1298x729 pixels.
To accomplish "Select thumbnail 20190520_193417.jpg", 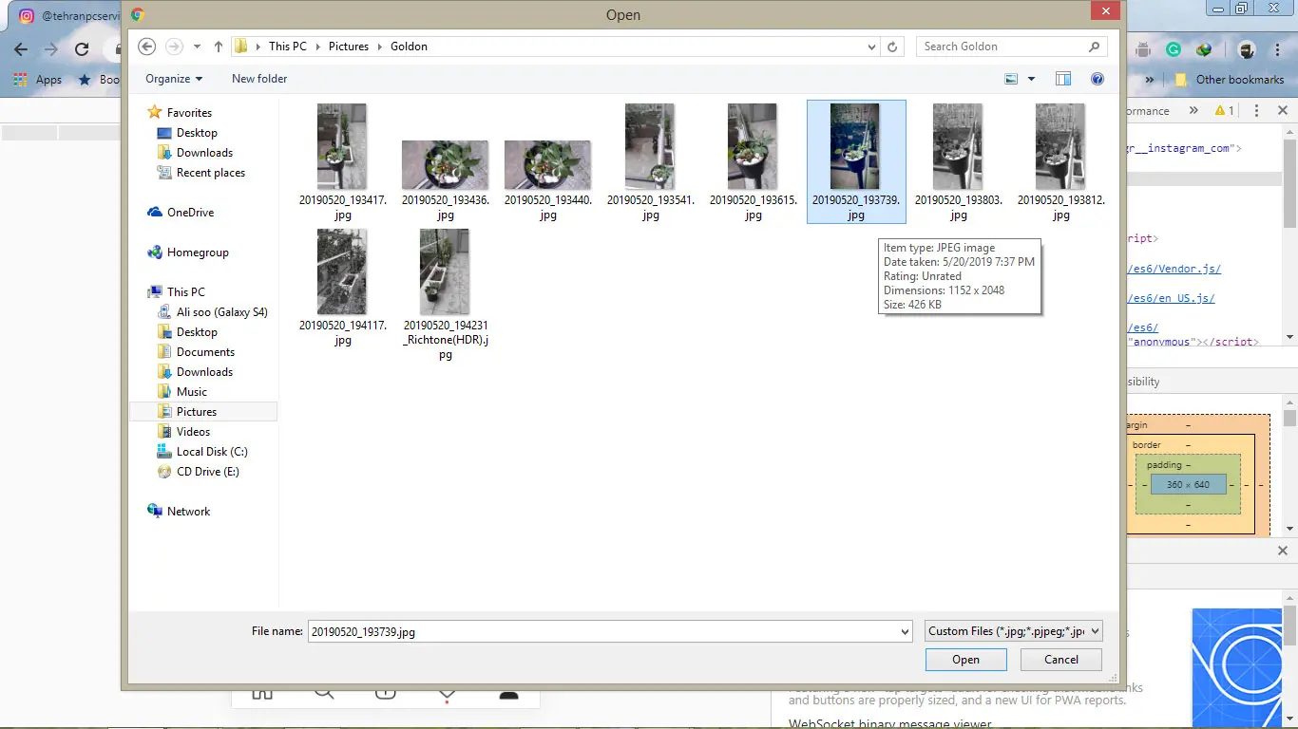I will click(x=342, y=161).
